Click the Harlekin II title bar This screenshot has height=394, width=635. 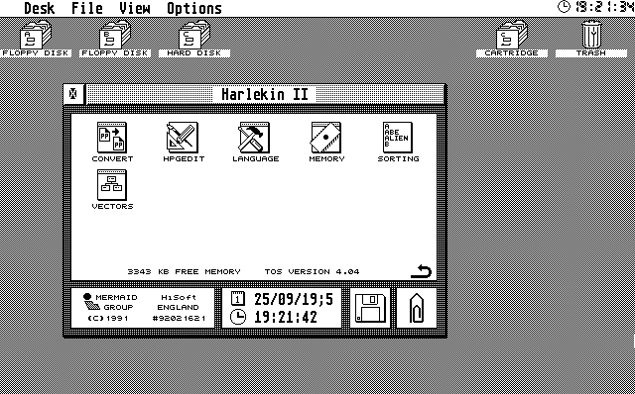[265, 94]
